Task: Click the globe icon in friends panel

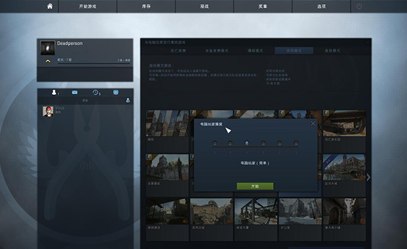Action: (116, 92)
